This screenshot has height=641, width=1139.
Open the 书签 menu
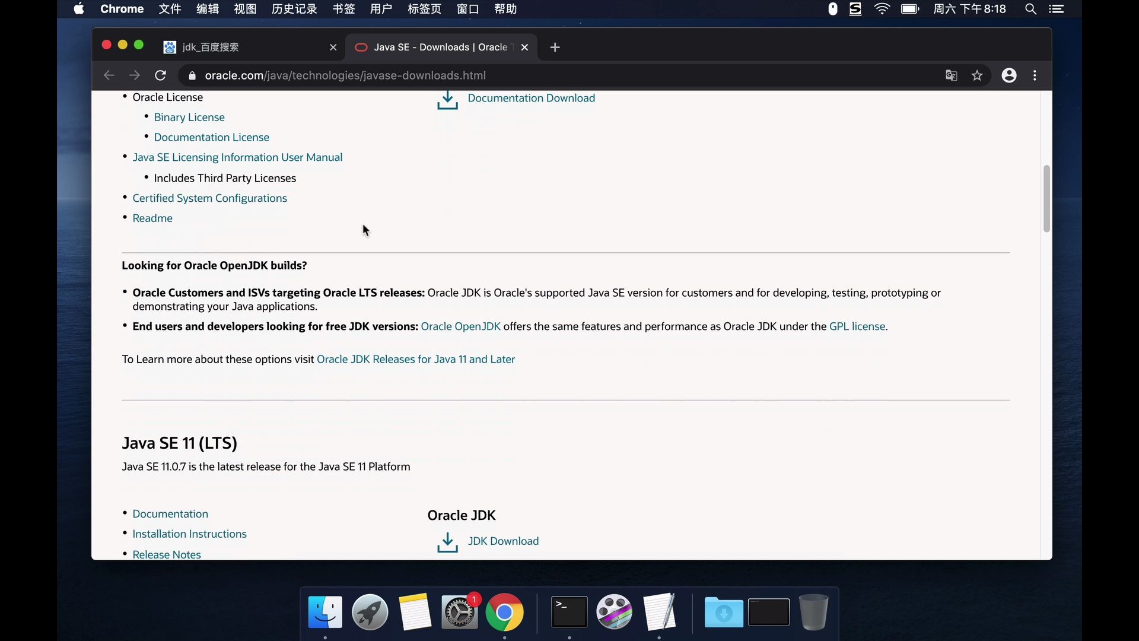[x=343, y=9]
